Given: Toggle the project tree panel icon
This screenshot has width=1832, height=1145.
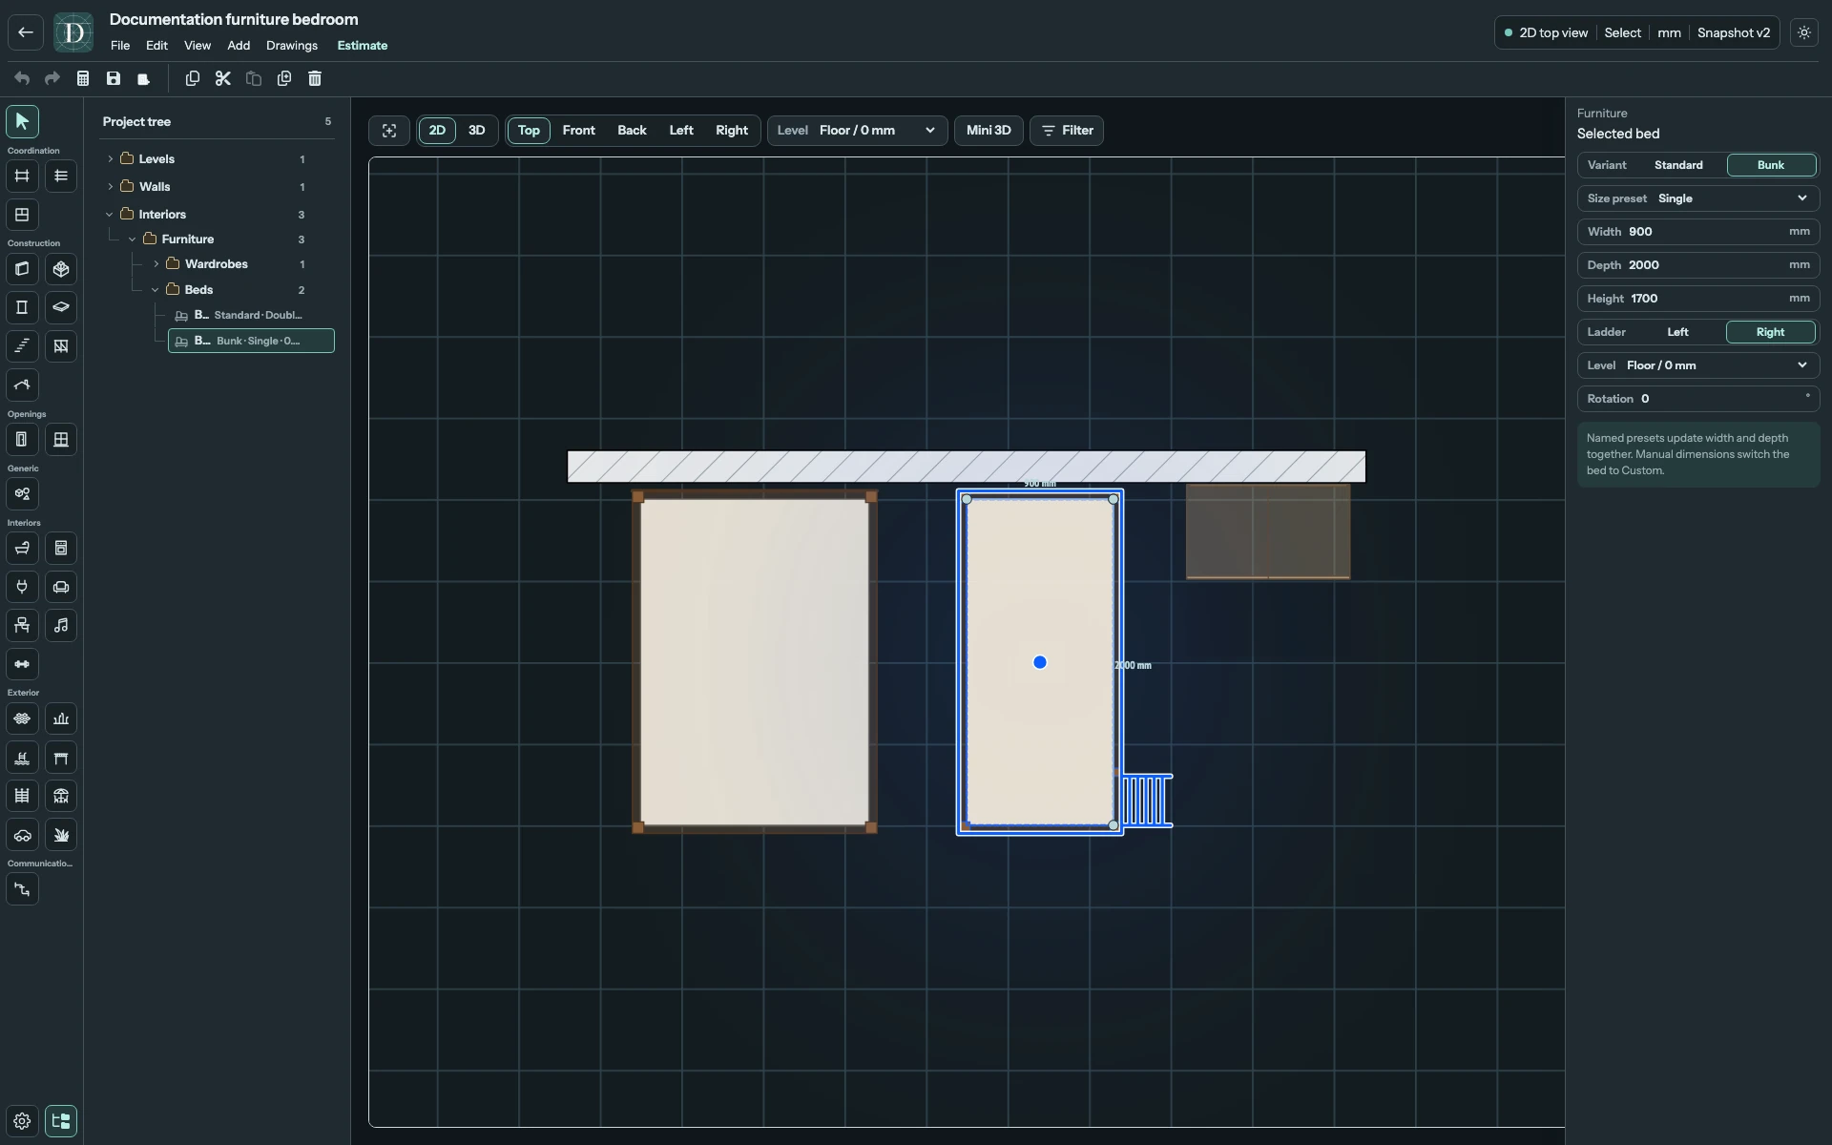Looking at the screenshot, I should tap(61, 1121).
